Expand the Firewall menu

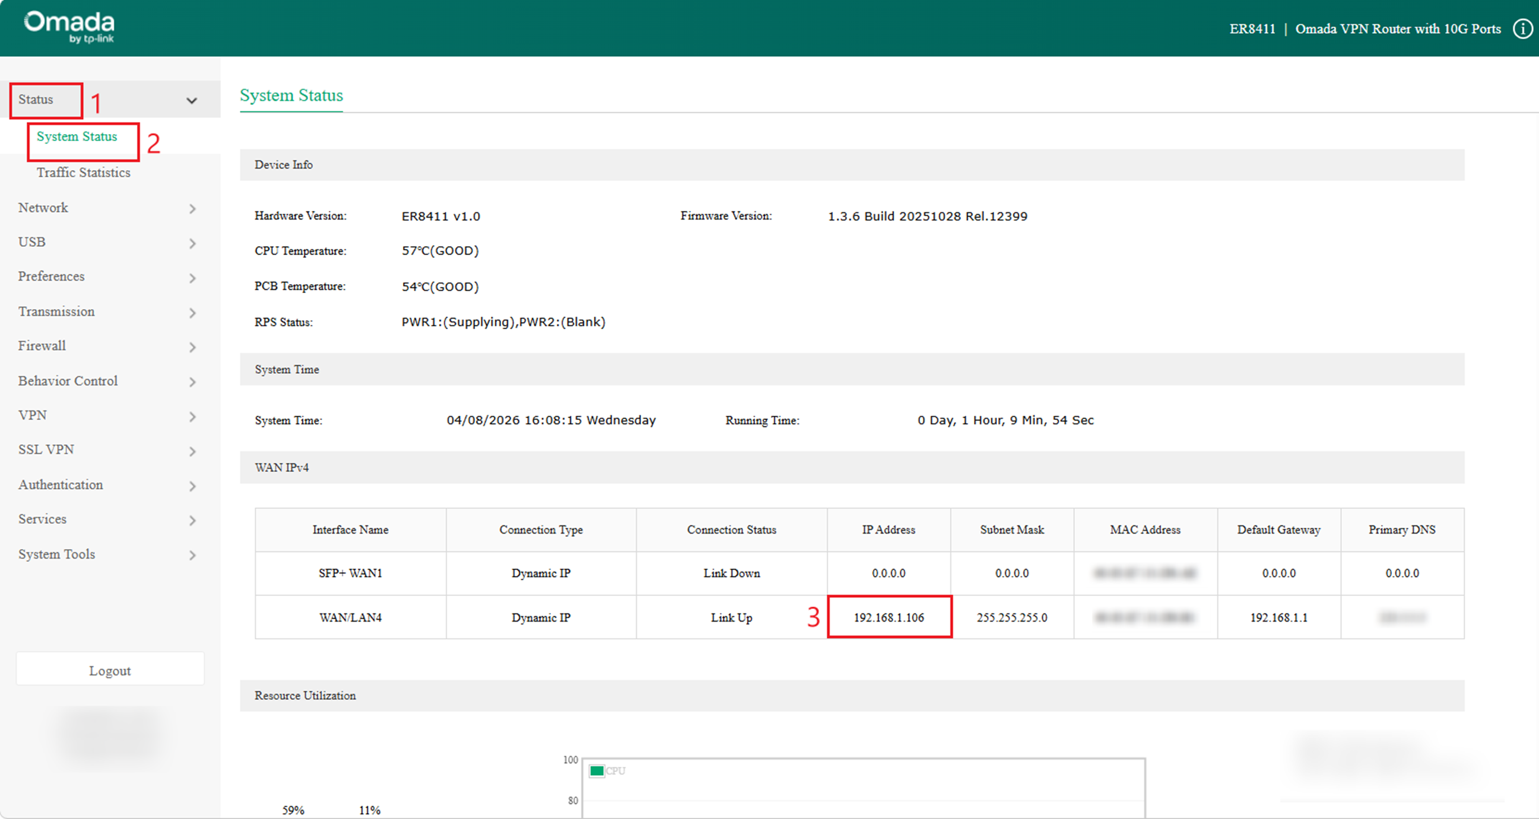point(192,347)
